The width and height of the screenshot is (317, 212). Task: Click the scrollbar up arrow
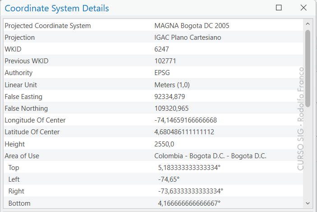308,24
